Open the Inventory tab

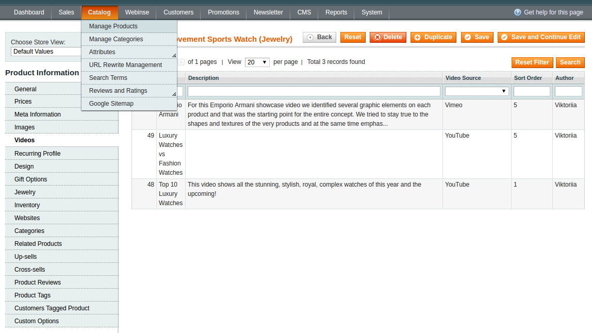pyautogui.click(x=61, y=205)
